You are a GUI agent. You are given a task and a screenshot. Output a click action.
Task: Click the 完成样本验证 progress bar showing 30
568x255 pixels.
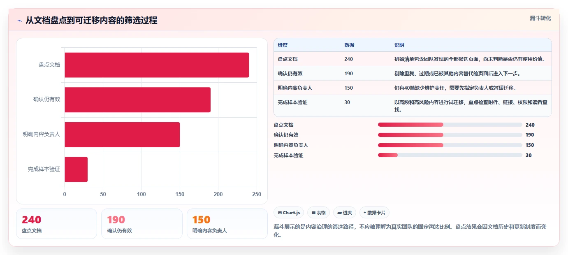[x=450, y=155]
